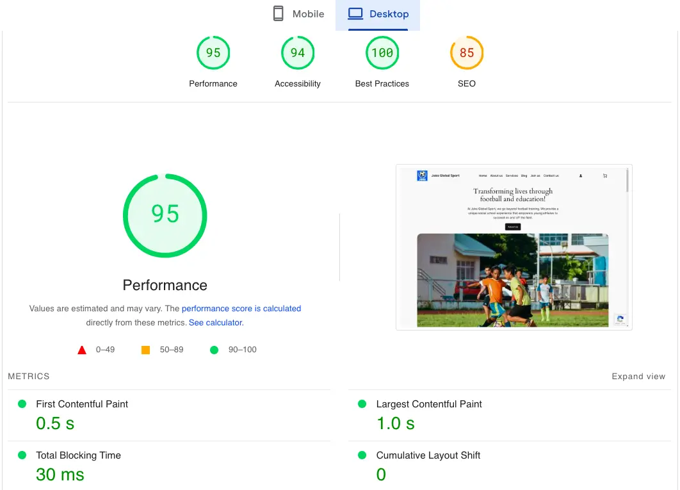Screen dimensions: 680x490
Task: Click the green dot beside Largest Contentful Paint
Action: (x=363, y=404)
